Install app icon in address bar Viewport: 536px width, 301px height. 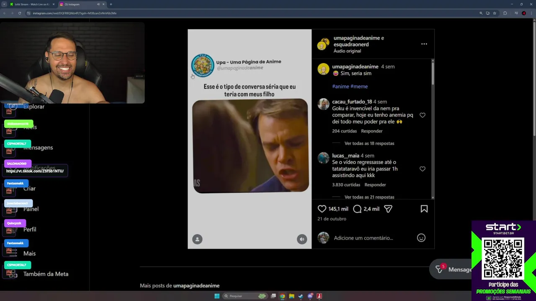point(487,13)
